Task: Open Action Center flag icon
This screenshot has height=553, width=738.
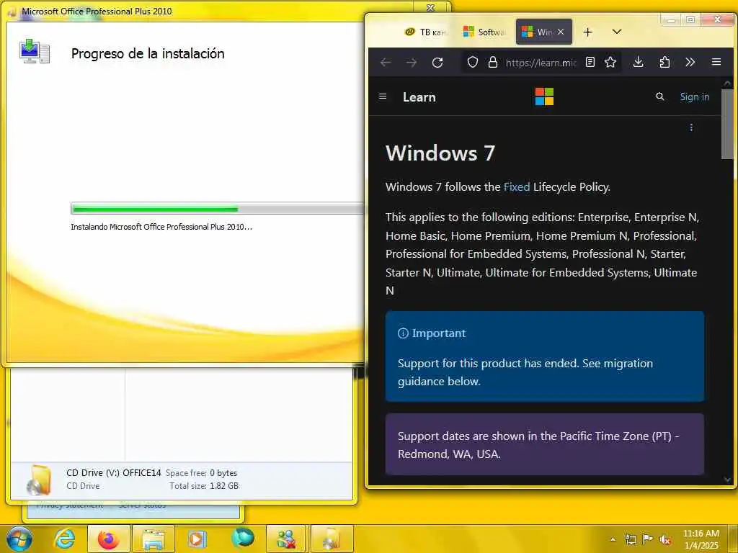Action: (648, 539)
